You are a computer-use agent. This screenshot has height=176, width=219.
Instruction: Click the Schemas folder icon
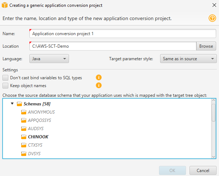pyautogui.click(x=19, y=104)
